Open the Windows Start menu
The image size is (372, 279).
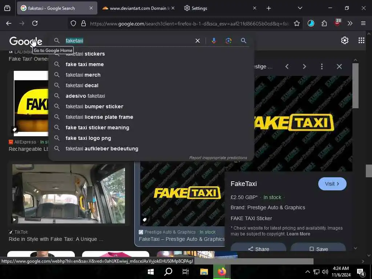[x=151, y=272]
